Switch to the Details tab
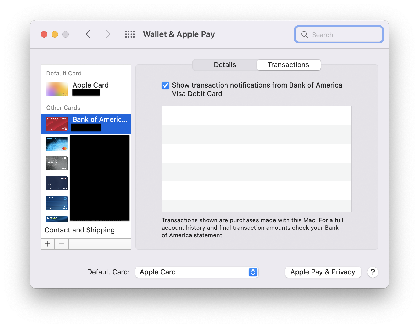 point(225,65)
